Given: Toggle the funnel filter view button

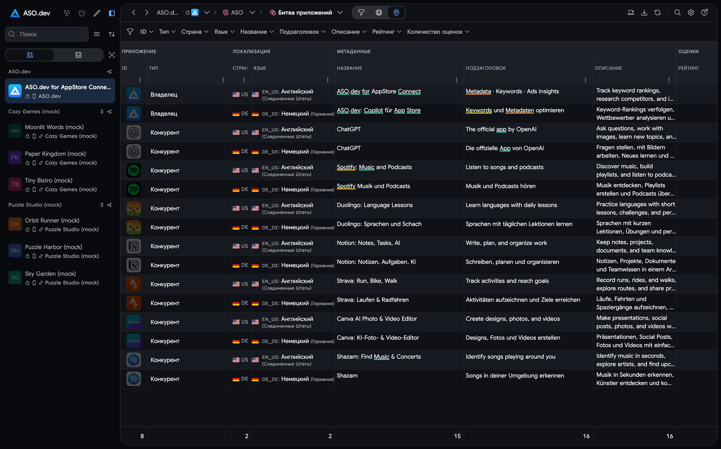Looking at the screenshot, I should point(361,12).
